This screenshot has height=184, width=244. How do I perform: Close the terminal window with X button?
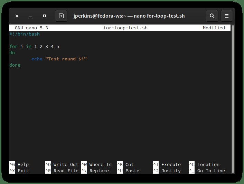17,16
